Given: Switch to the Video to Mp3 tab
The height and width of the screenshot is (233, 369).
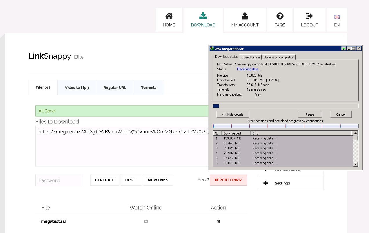Looking at the screenshot, I should [77, 88].
